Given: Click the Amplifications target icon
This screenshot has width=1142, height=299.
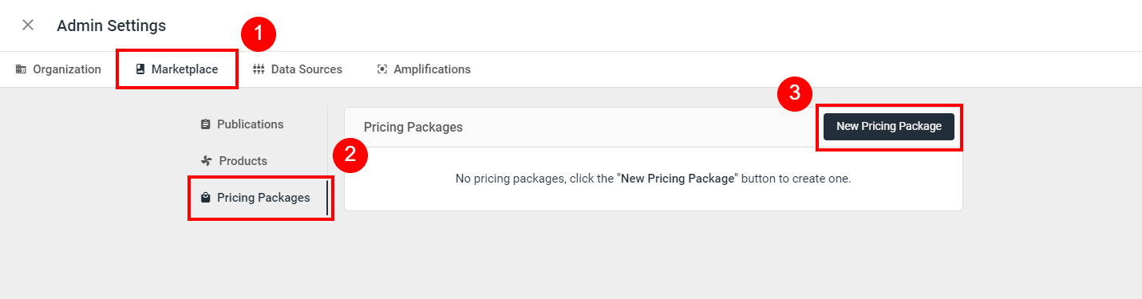Looking at the screenshot, I should click(382, 69).
